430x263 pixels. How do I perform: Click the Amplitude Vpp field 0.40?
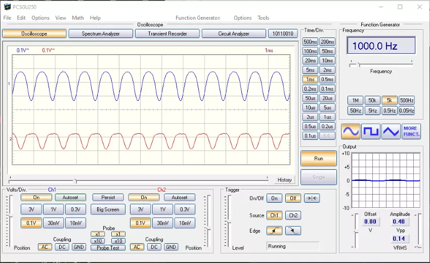(399, 221)
